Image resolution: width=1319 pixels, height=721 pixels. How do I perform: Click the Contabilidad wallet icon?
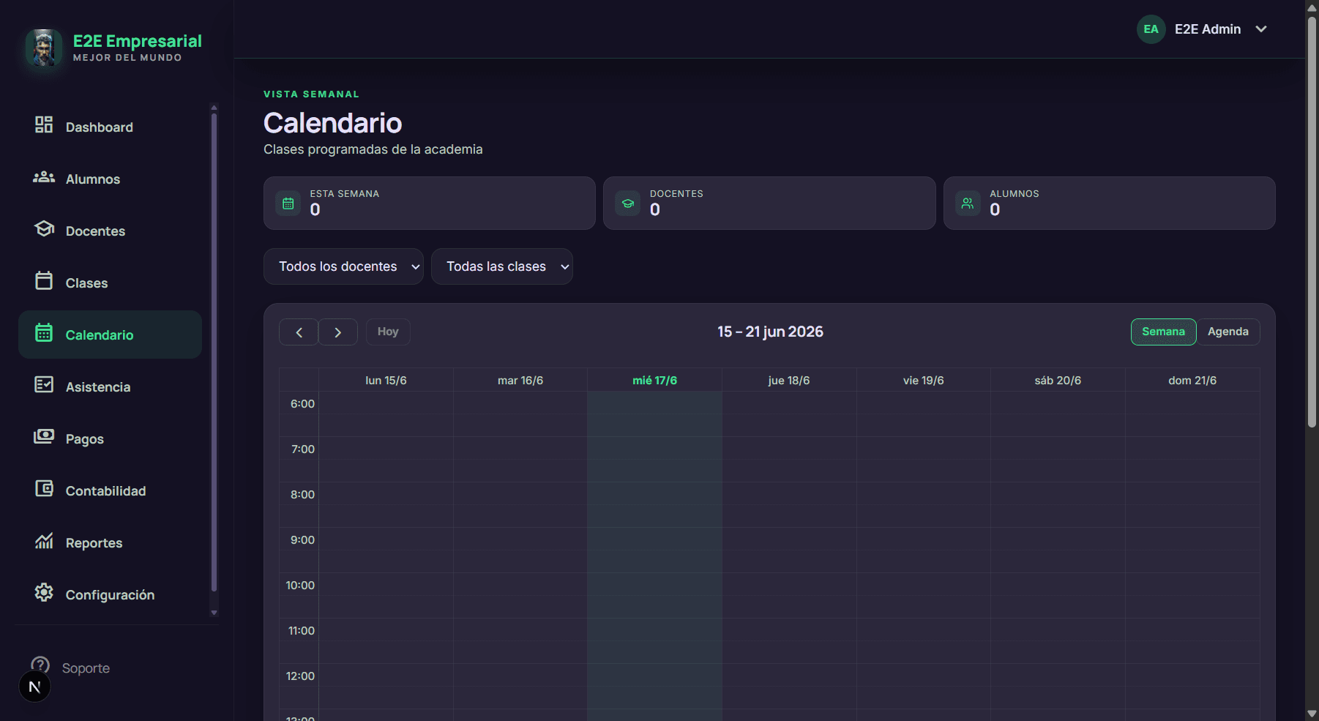coord(44,488)
